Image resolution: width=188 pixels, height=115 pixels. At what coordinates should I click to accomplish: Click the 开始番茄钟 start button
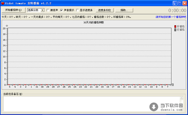pos(13,10)
